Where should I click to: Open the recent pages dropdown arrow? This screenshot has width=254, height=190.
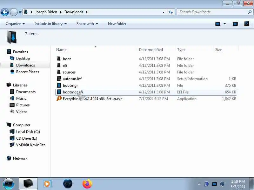tap(20, 12)
